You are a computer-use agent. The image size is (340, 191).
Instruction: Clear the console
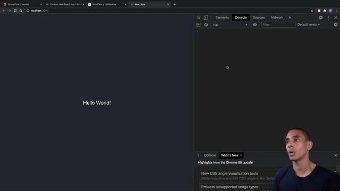(x=206, y=25)
